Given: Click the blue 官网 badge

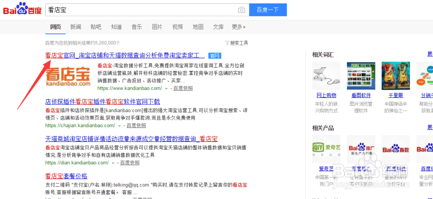Looking at the screenshot, I should [215, 56].
